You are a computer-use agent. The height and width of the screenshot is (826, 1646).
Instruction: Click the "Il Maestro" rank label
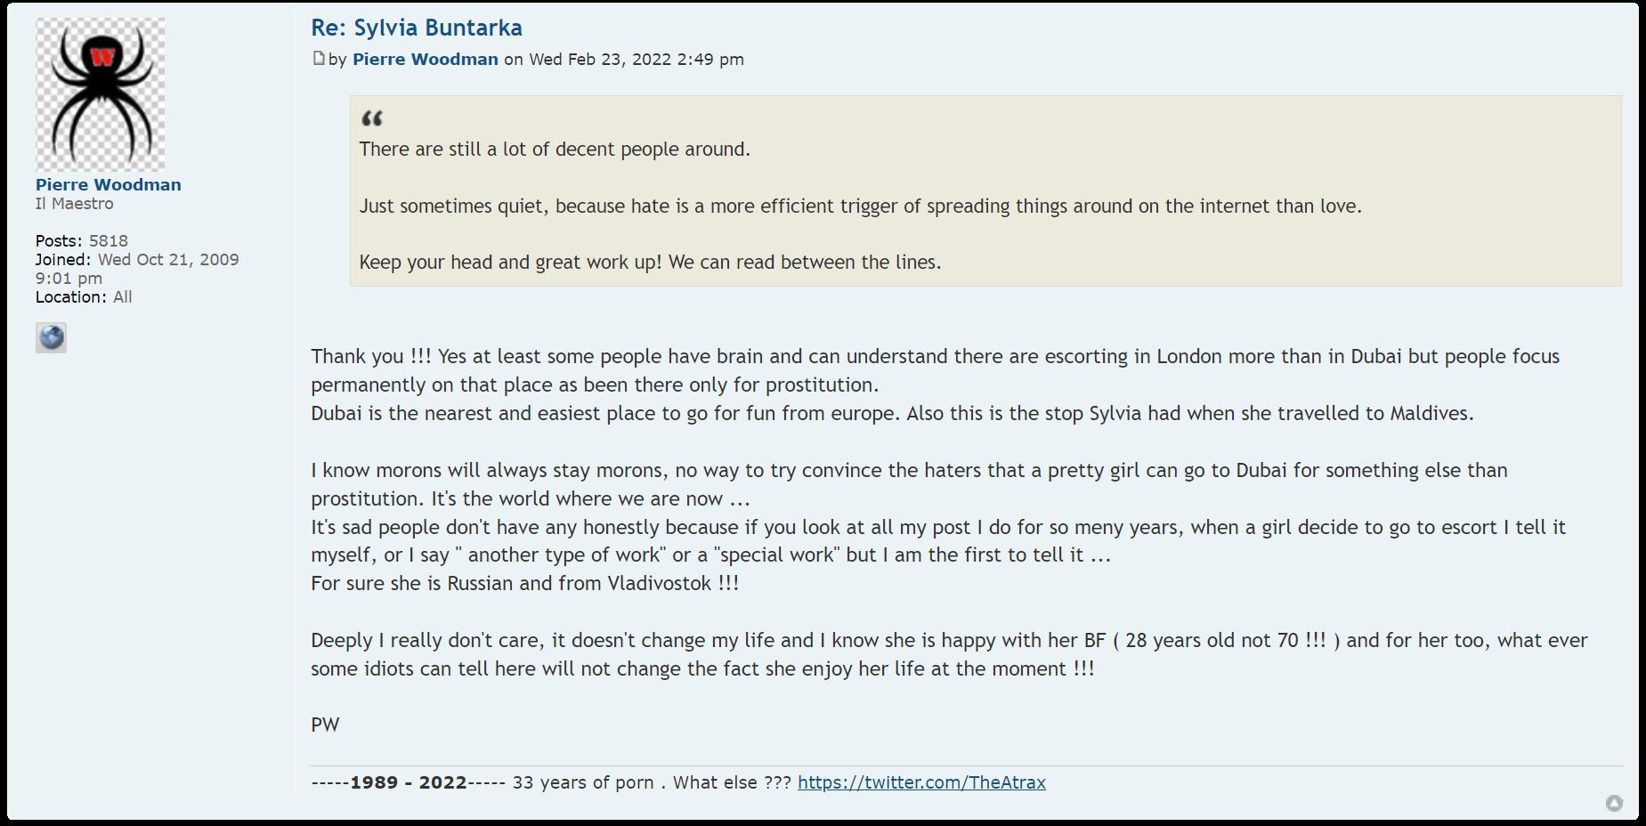(74, 204)
